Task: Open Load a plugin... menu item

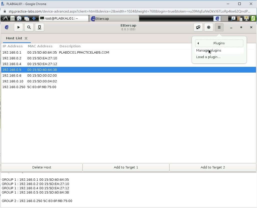Action: [x=208, y=57]
